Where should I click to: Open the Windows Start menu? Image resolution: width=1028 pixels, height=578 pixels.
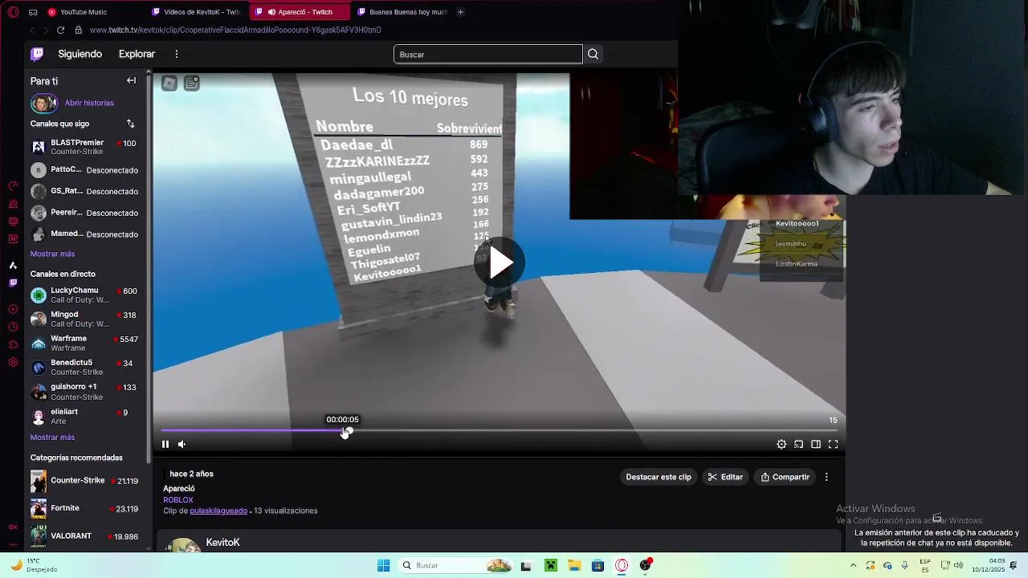383,565
